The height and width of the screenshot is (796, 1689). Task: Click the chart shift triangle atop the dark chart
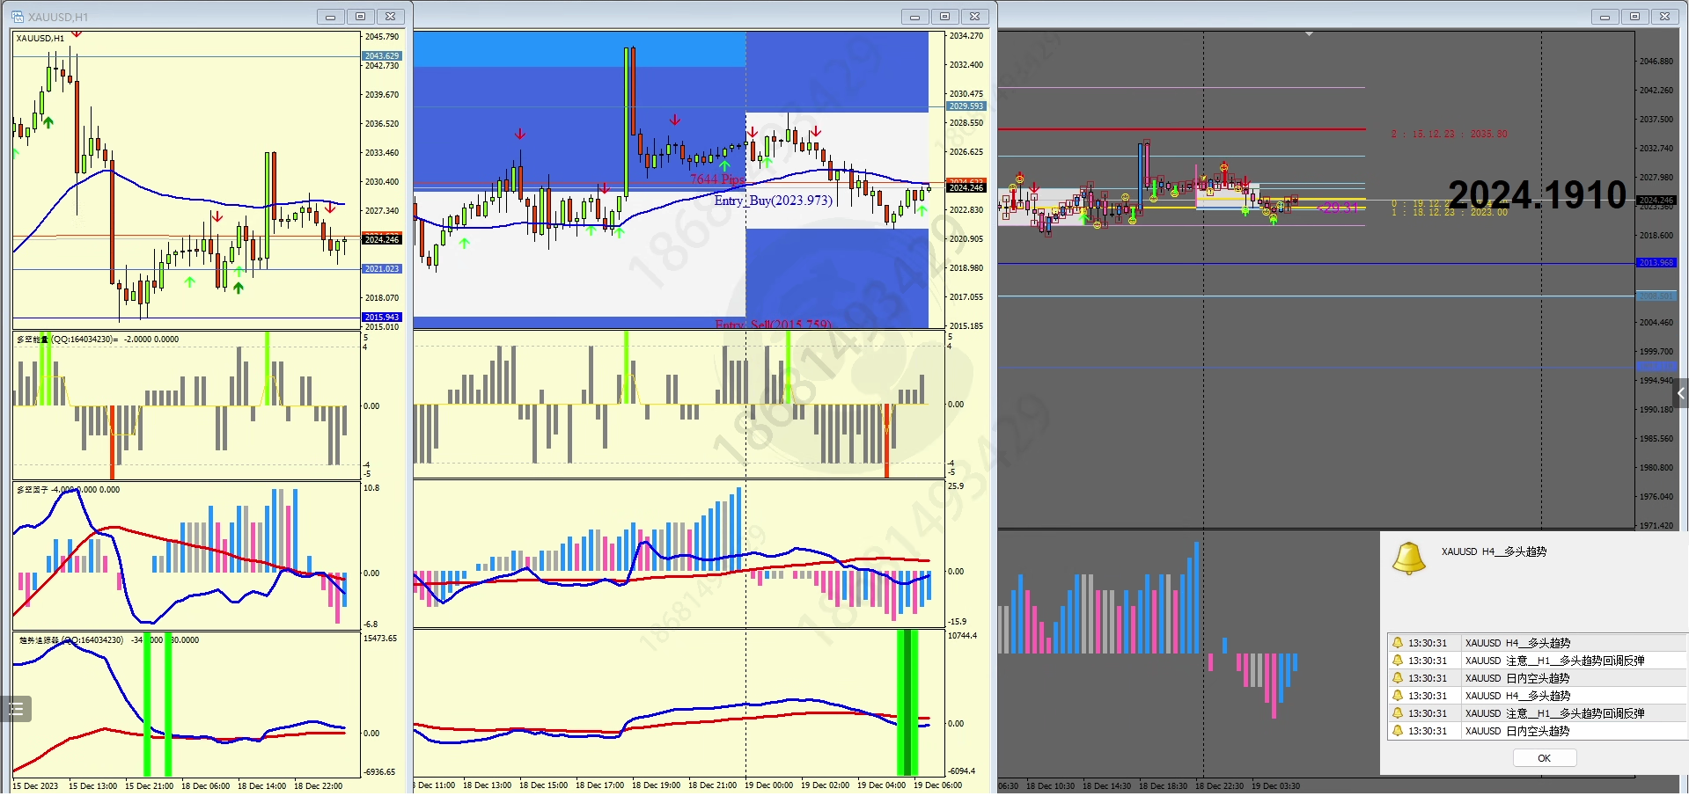1309,34
